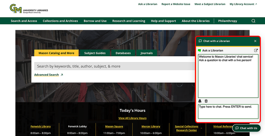Open Special Collections Research Center link
The height and width of the screenshot is (136, 265).
click(187, 128)
